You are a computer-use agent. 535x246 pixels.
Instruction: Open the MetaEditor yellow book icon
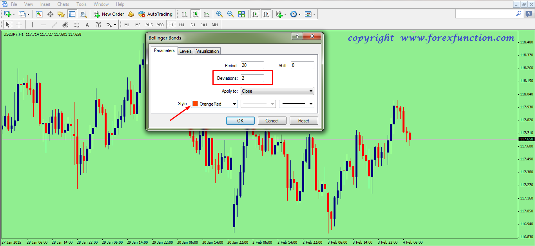[x=131, y=14]
